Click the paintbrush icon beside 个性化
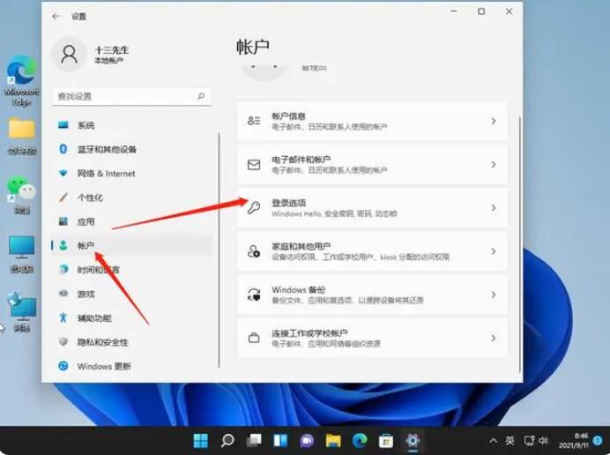This screenshot has width=610, height=455. 63,198
